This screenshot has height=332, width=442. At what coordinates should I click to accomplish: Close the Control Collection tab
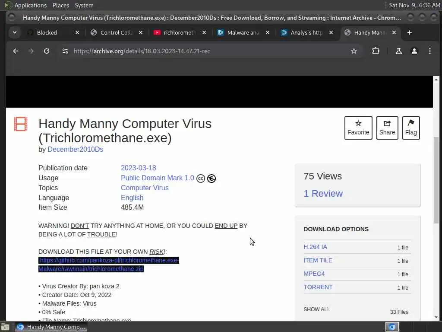[x=141, y=33]
